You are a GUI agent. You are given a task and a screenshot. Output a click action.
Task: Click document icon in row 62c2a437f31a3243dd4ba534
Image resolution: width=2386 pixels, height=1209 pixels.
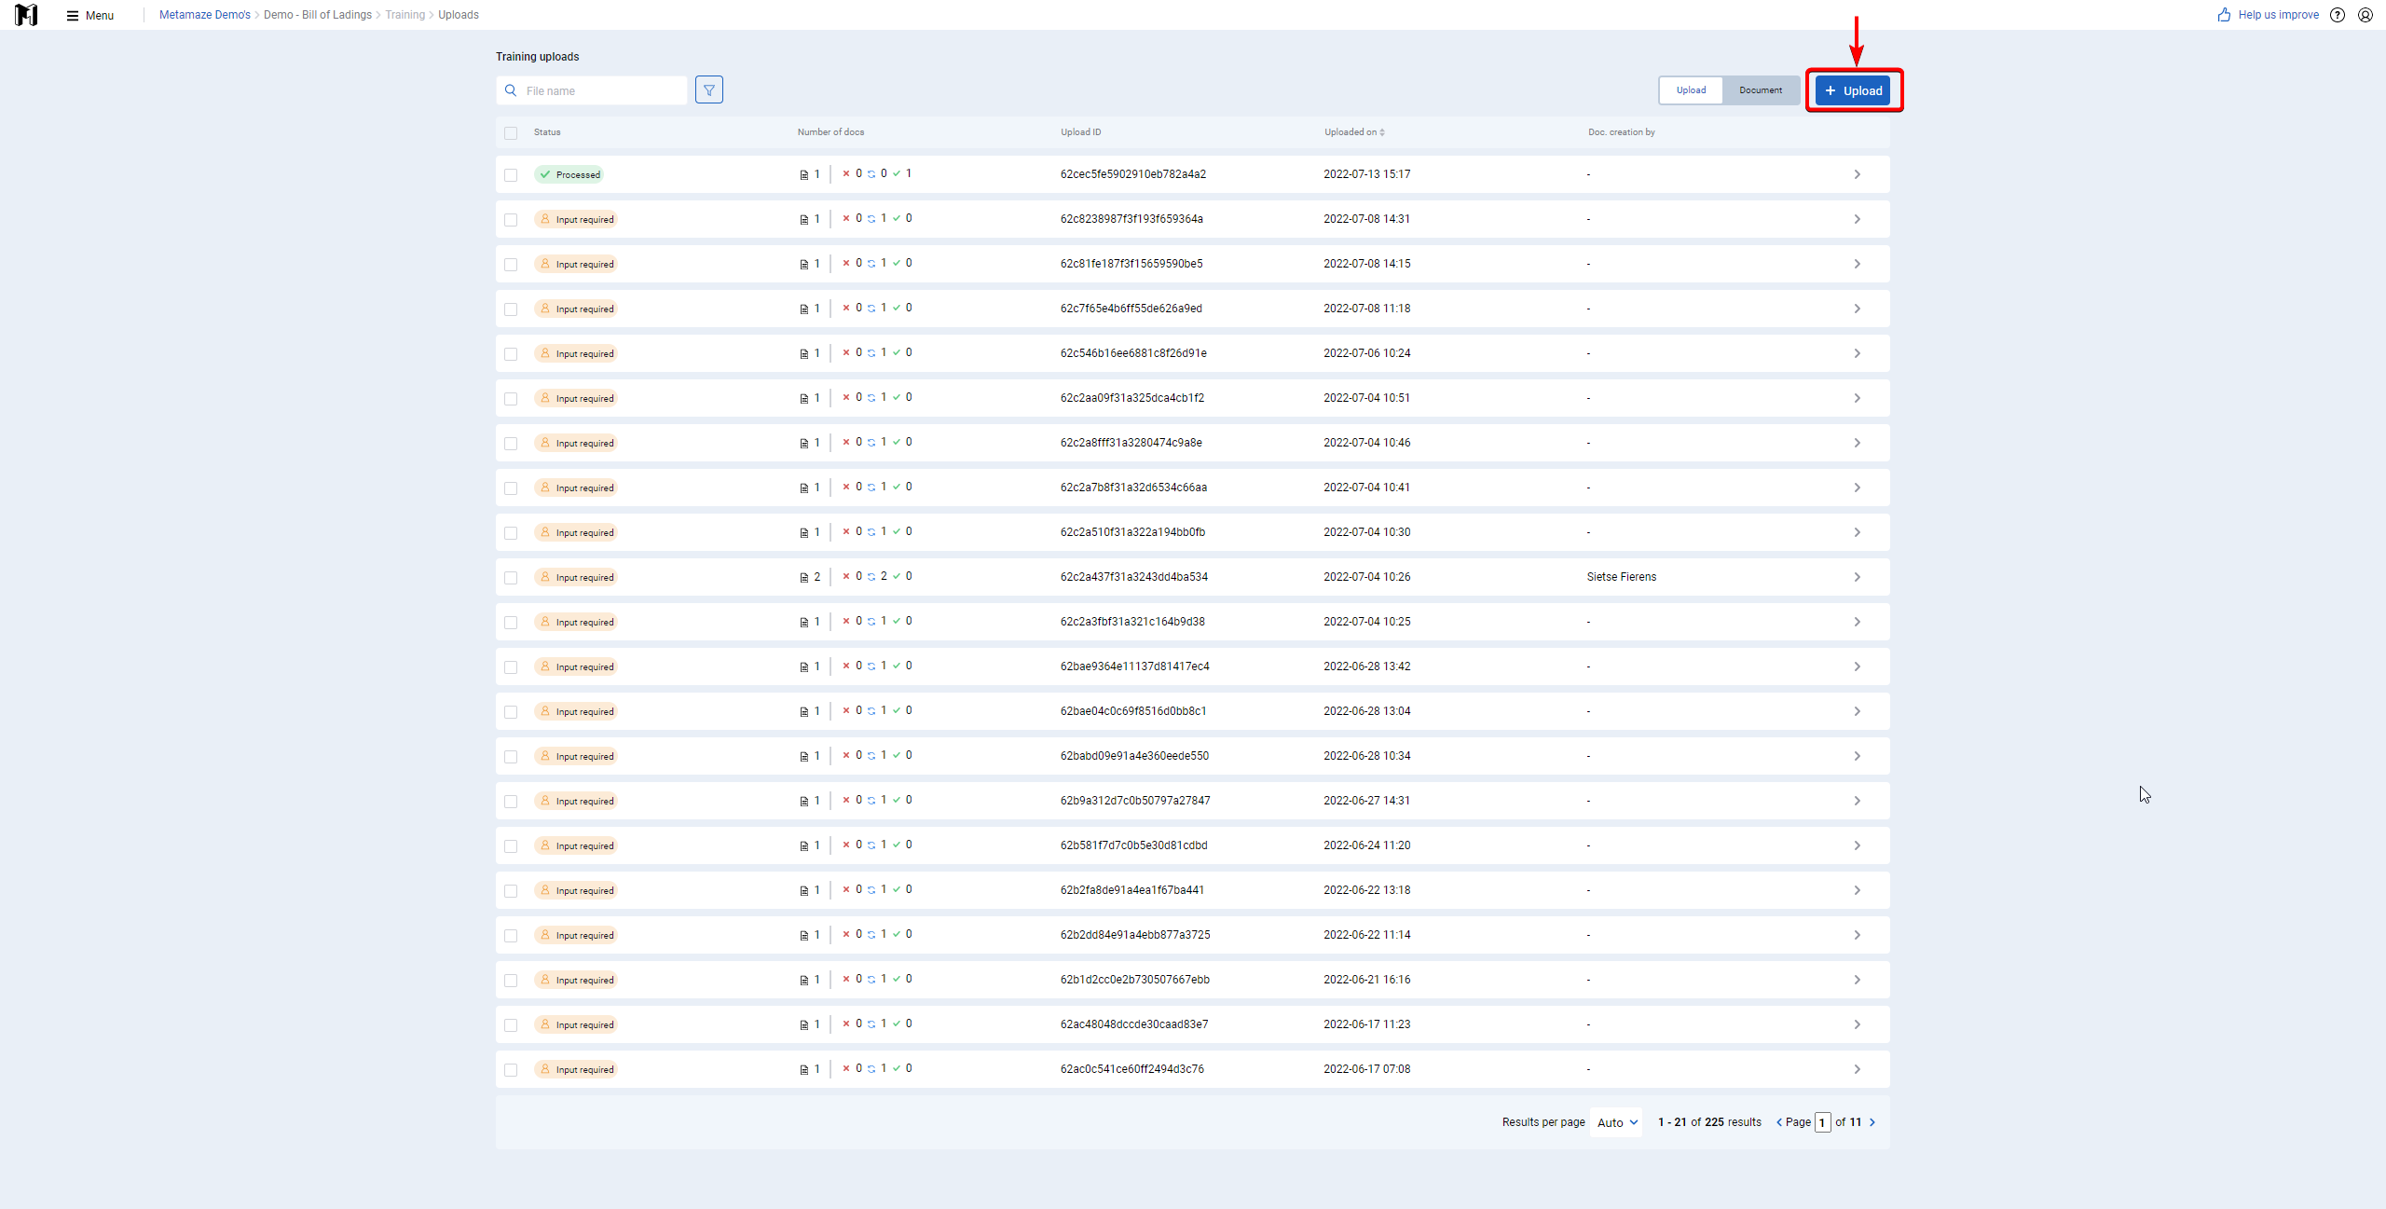pyautogui.click(x=803, y=578)
